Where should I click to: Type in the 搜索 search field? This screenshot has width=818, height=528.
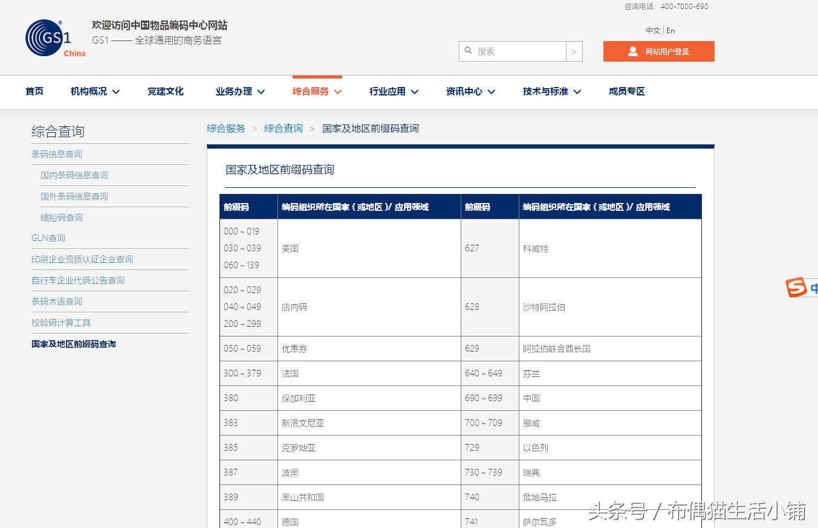click(519, 51)
